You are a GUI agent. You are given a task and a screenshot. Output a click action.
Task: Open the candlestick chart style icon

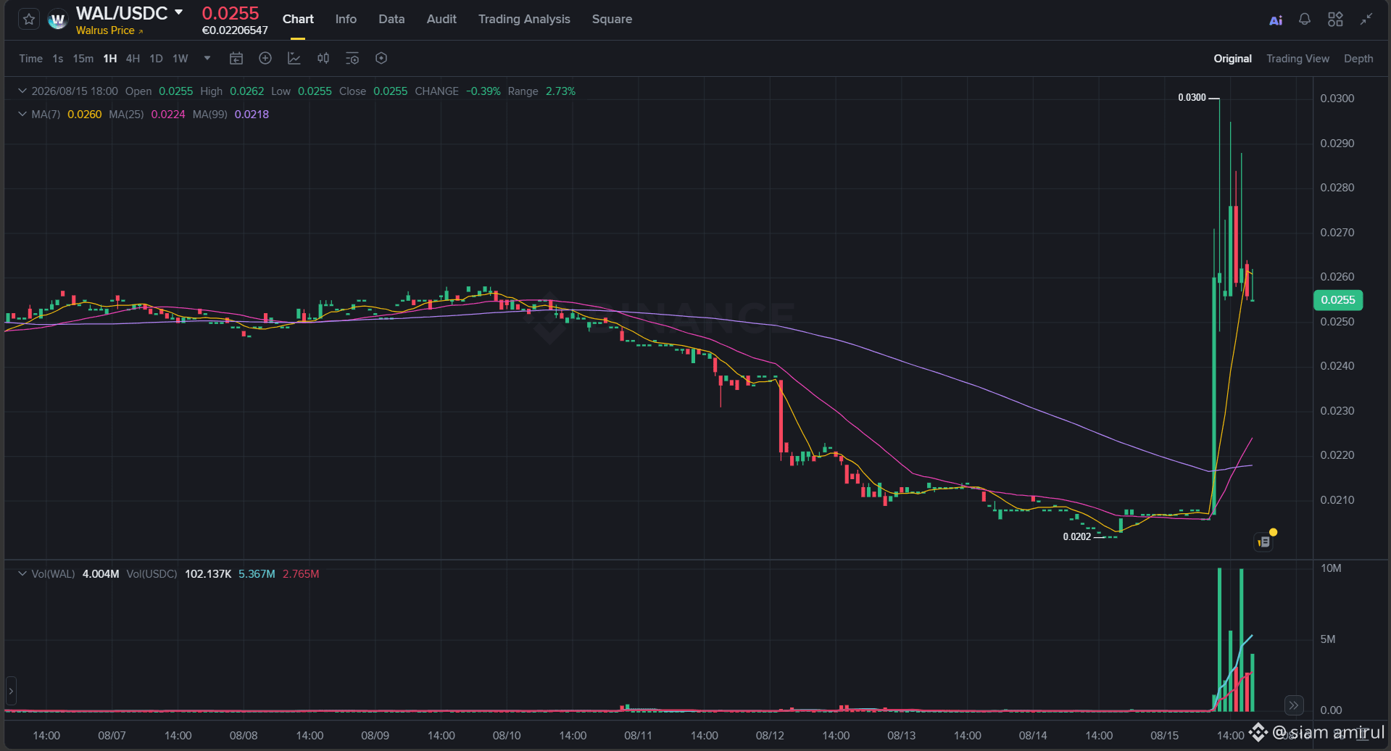(323, 59)
